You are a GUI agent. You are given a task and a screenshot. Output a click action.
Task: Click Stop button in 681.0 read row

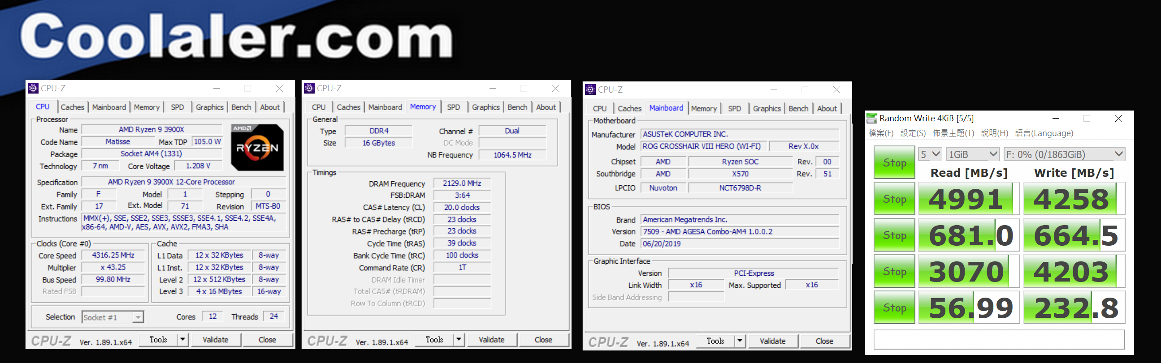894,235
